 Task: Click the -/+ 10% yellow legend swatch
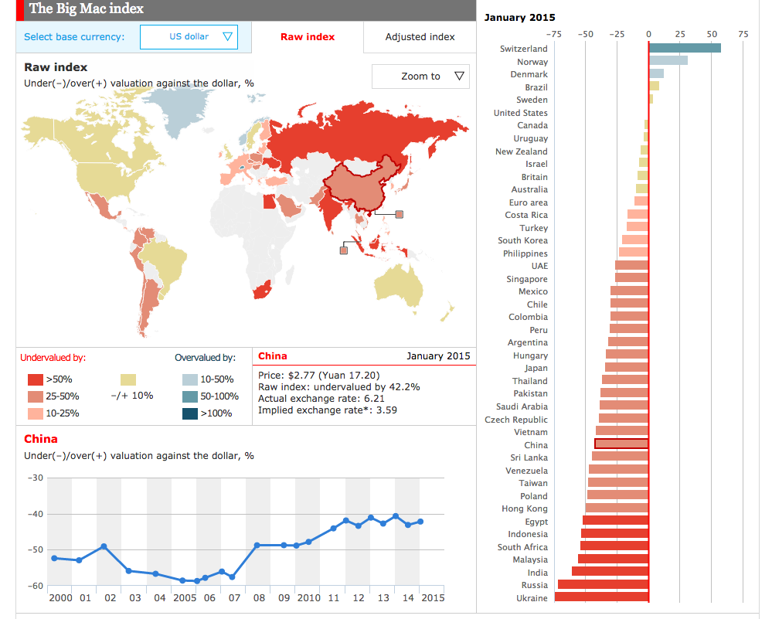pyautogui.click(x=128, y=379)
